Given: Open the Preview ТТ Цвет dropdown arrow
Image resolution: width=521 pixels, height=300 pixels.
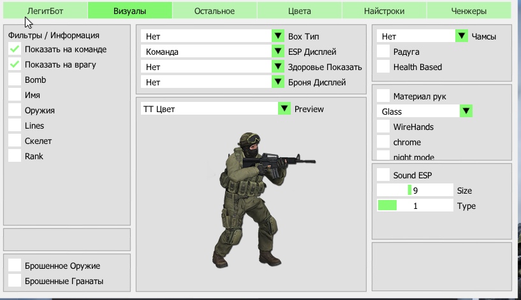Looking at the screenshot, I should 284,108.
